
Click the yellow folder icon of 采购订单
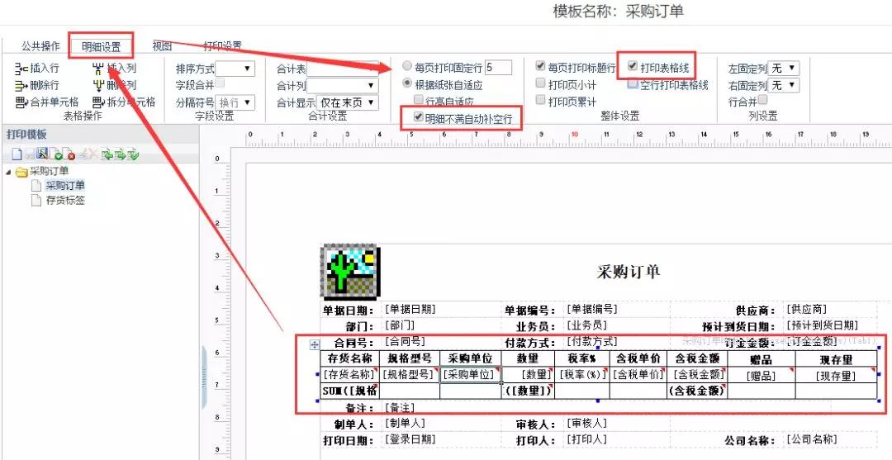[21, 172]
